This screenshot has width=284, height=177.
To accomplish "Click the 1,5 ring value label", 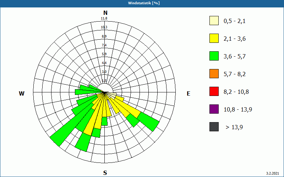I will click(104, 81).
